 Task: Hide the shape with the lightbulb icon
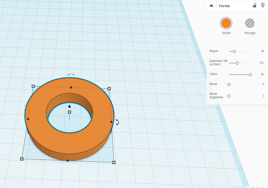pos(263,5)
